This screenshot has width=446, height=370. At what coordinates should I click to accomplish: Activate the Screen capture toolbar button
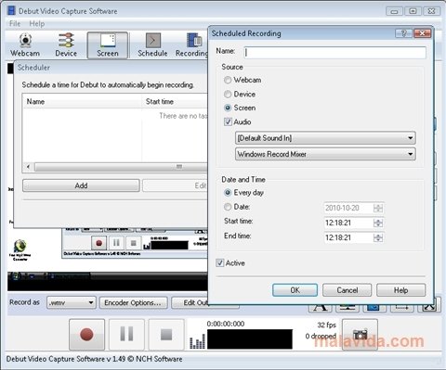pos(108,45)
